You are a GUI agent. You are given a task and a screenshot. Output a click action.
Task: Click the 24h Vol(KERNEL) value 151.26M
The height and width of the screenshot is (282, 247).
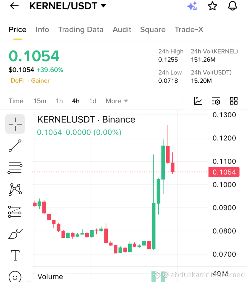tap(203, 60)
